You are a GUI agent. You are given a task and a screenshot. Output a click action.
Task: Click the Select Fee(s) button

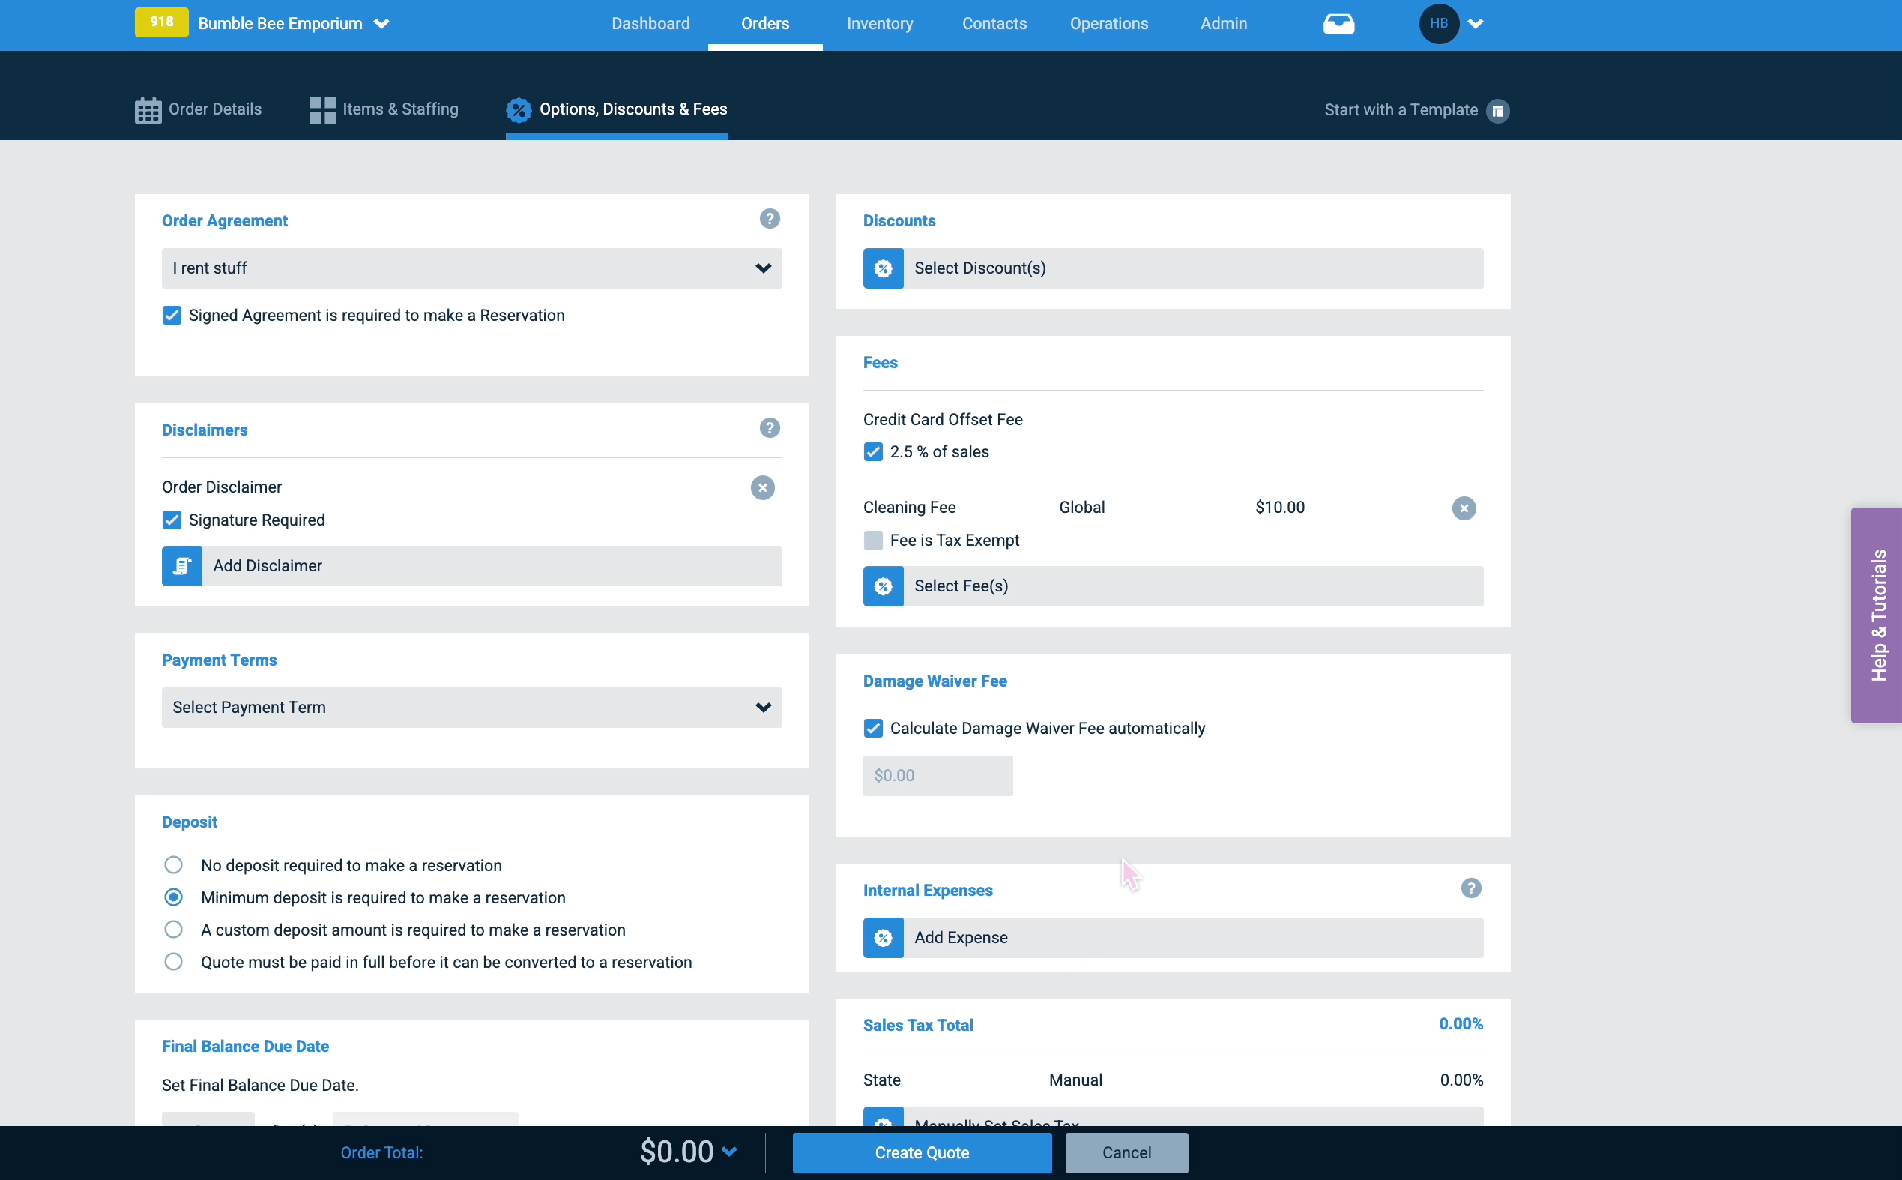(x=1174, y=586)
